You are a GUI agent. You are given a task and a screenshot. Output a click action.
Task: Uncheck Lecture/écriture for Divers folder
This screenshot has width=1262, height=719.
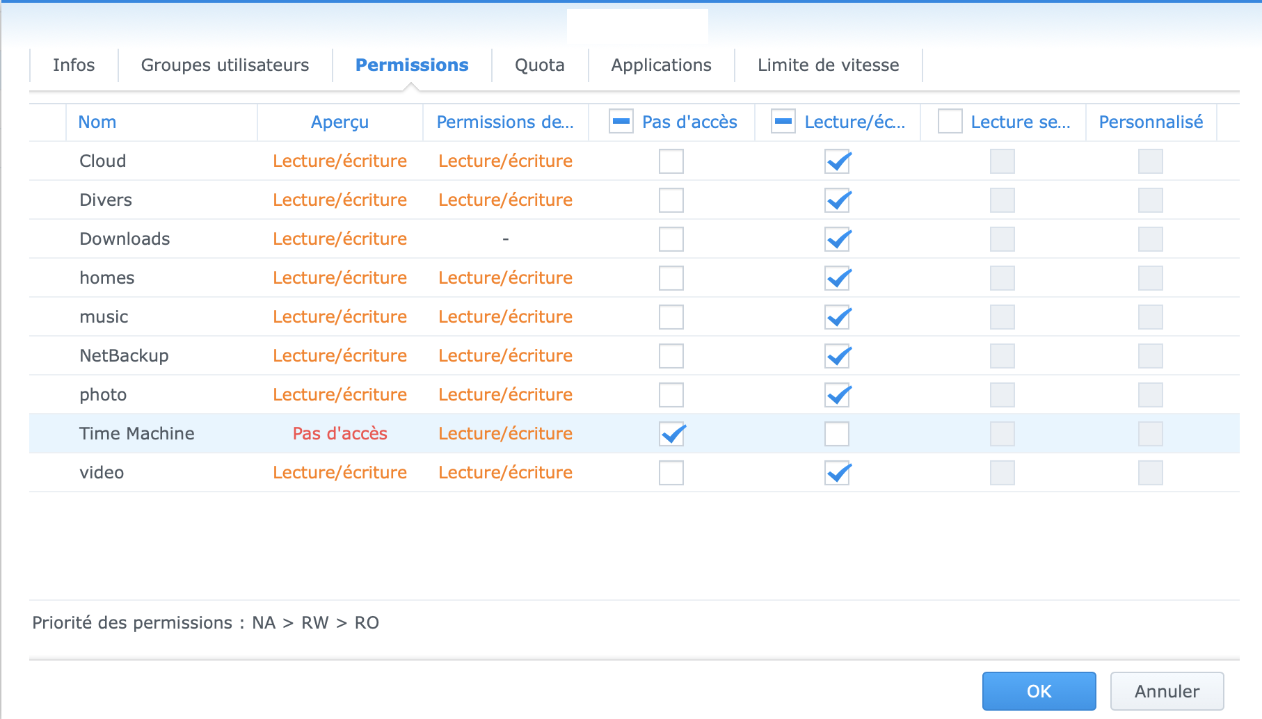[x=837, y=200]
